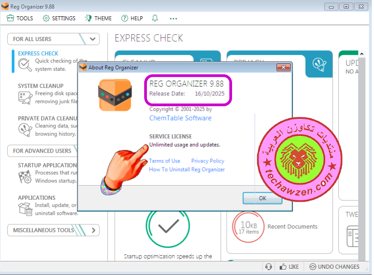Open the Tools menu
Viewport: 374px width, 275px height.
point(20,18)
